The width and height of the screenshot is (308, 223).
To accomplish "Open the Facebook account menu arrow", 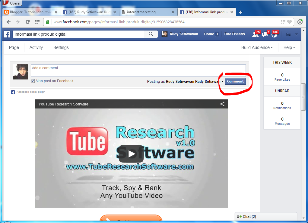I will pyautogui.click(x=297, y=34).
